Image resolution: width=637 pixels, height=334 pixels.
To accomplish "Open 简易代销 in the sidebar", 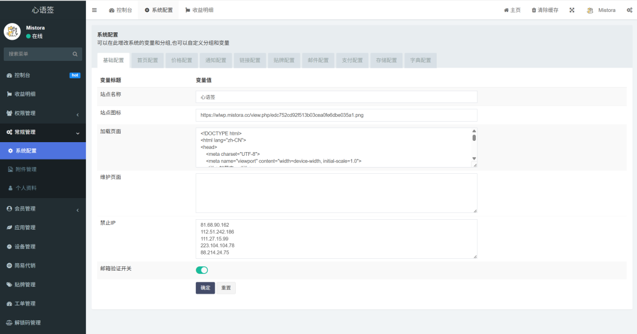I will [x=43, y=266].
